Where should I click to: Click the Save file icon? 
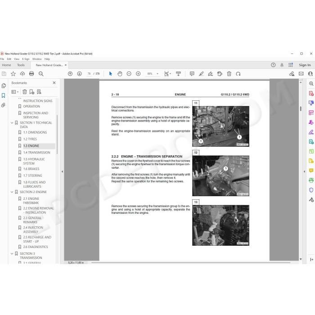(x=4, y=74)
